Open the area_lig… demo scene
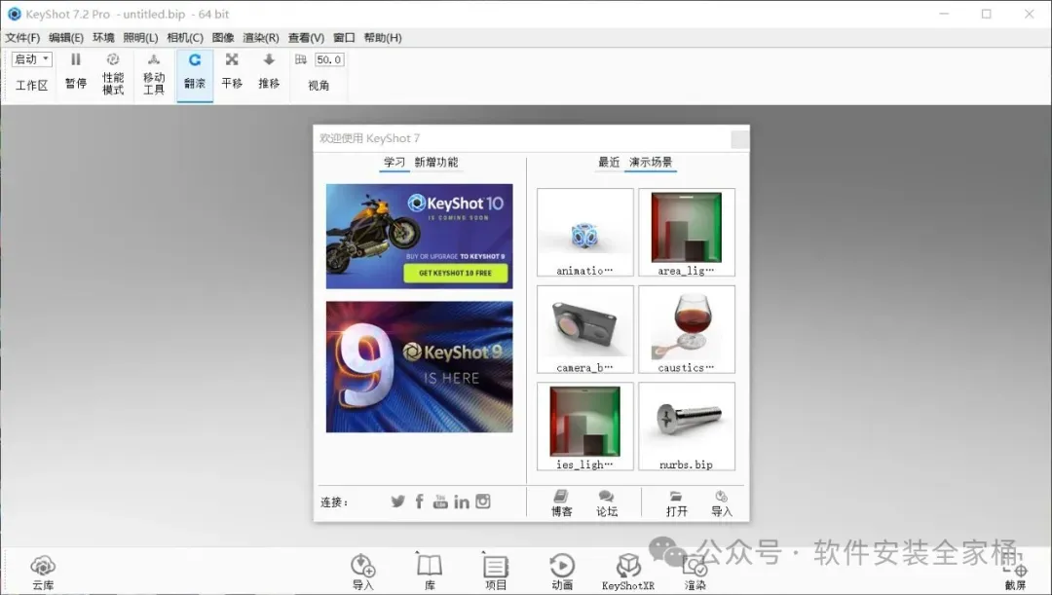1052x595 pixels. 687,232
